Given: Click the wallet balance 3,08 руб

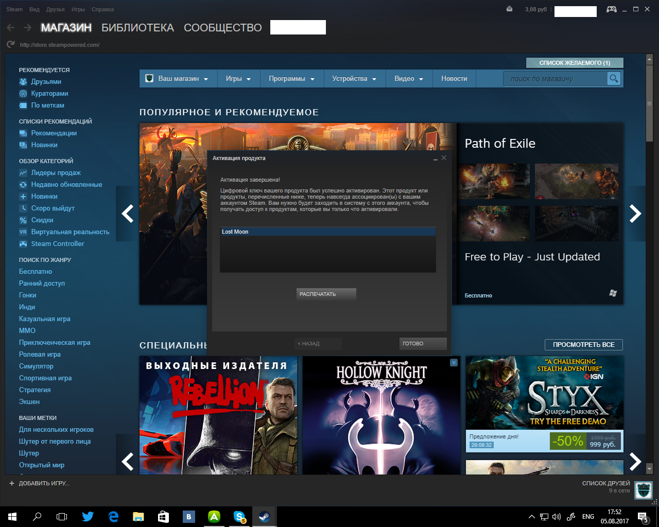Looking at the screenshot, I should pos(536,9).
